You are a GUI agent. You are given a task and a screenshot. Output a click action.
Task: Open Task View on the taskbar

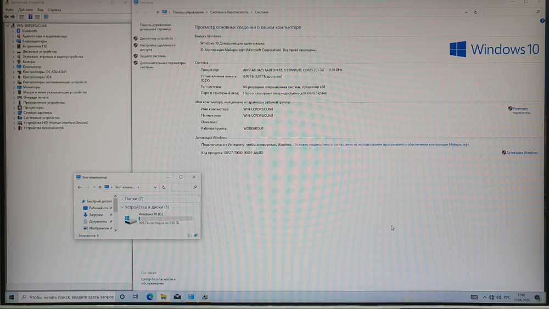click(x=136, y=297)
